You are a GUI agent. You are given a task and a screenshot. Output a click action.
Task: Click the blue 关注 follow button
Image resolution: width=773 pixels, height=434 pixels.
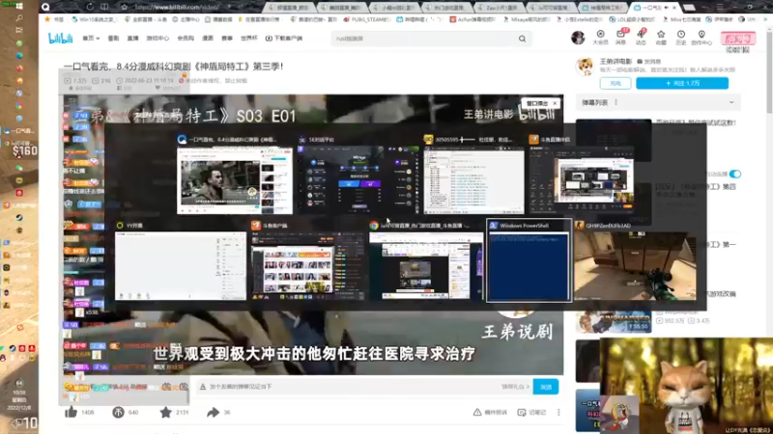click(x=682, y=83)
